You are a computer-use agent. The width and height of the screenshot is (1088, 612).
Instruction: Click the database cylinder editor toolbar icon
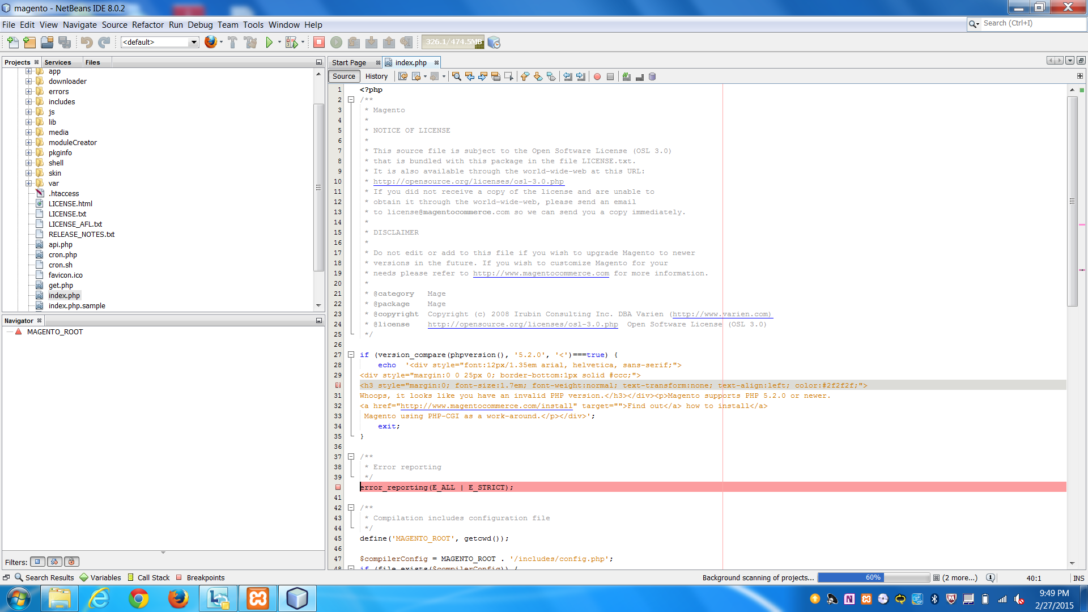pyautogui.click(x=652, y=76)
